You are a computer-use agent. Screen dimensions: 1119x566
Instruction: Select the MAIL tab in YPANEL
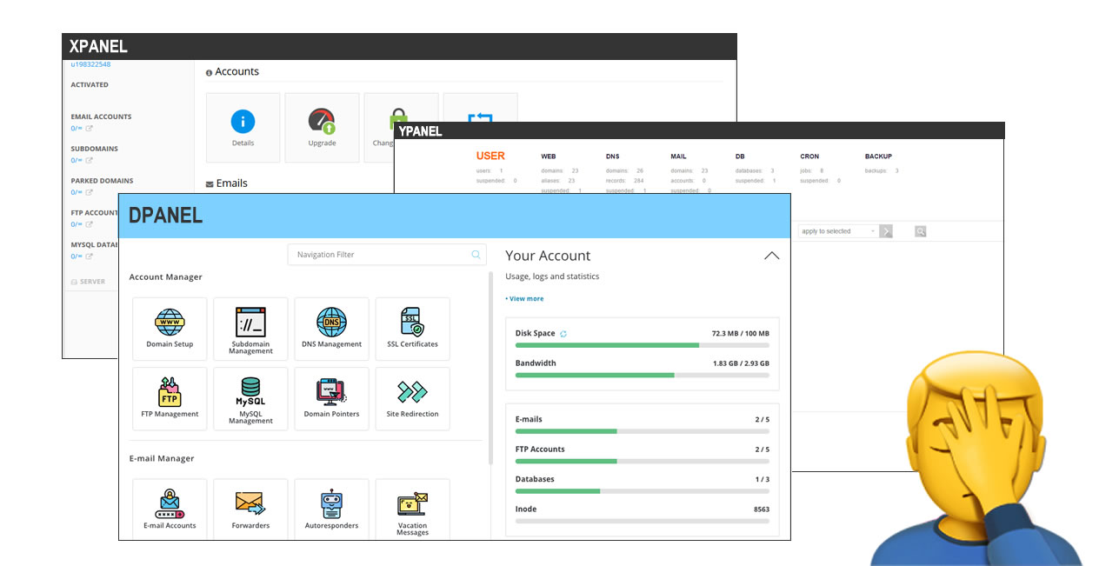tap(678, 156)
